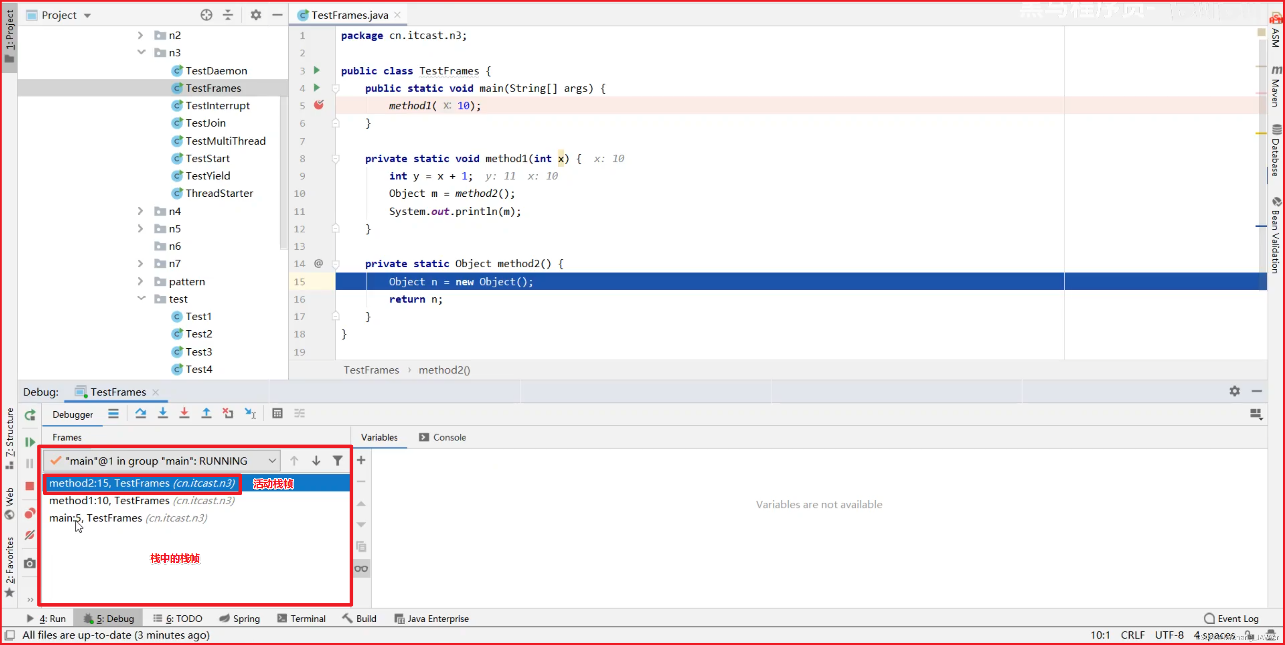Open View Breakpoints icon
Image resolution: width=1285 pixels, height=645 pixels.
pos(30,513)
